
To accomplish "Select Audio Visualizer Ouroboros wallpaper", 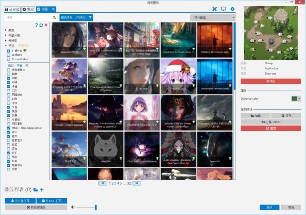I will pyautogui.click(x=178, y=149).
